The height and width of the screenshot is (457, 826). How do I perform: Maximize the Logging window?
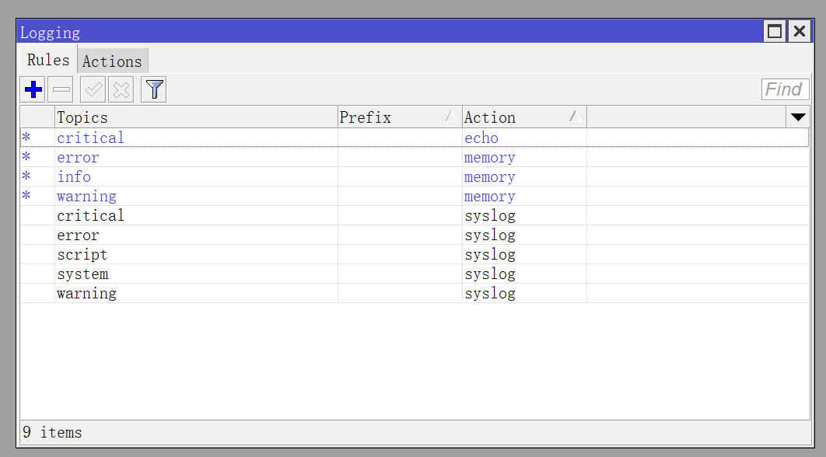[x=775, y=32]
